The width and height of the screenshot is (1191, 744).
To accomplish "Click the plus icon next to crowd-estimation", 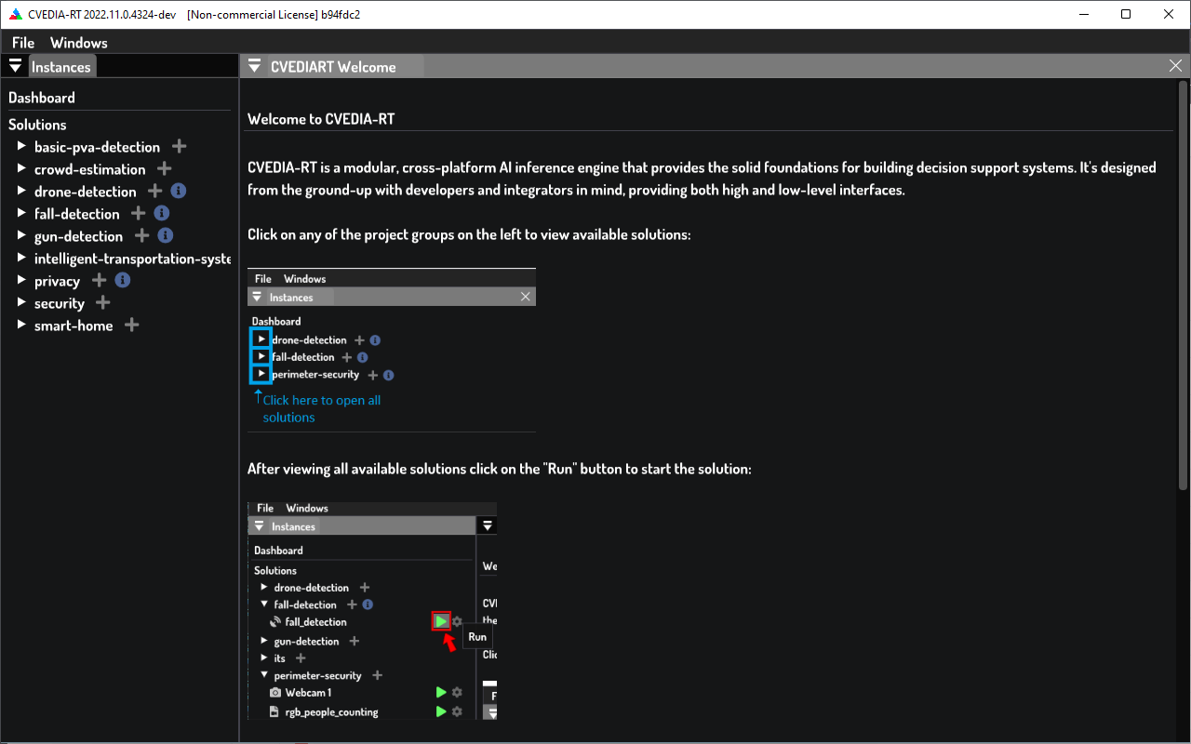I will (165, 169).
